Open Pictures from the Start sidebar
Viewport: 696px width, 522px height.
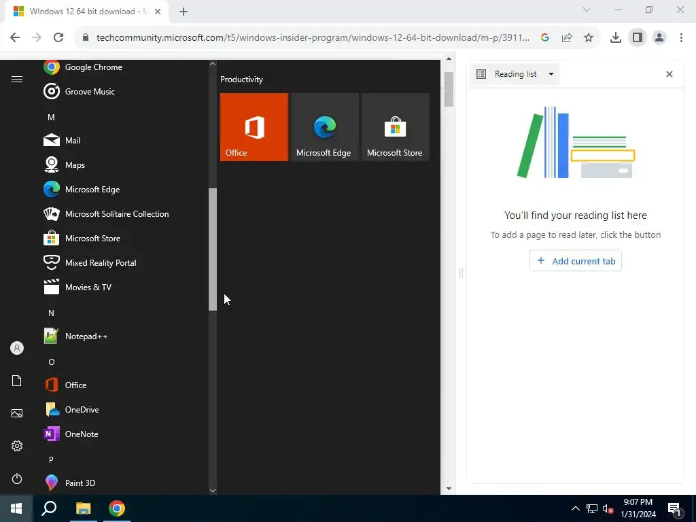click(x=17, y=413)
